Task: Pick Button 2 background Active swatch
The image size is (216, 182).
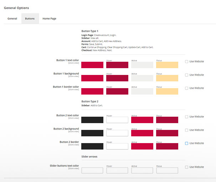Action: [x=142, y=133]
